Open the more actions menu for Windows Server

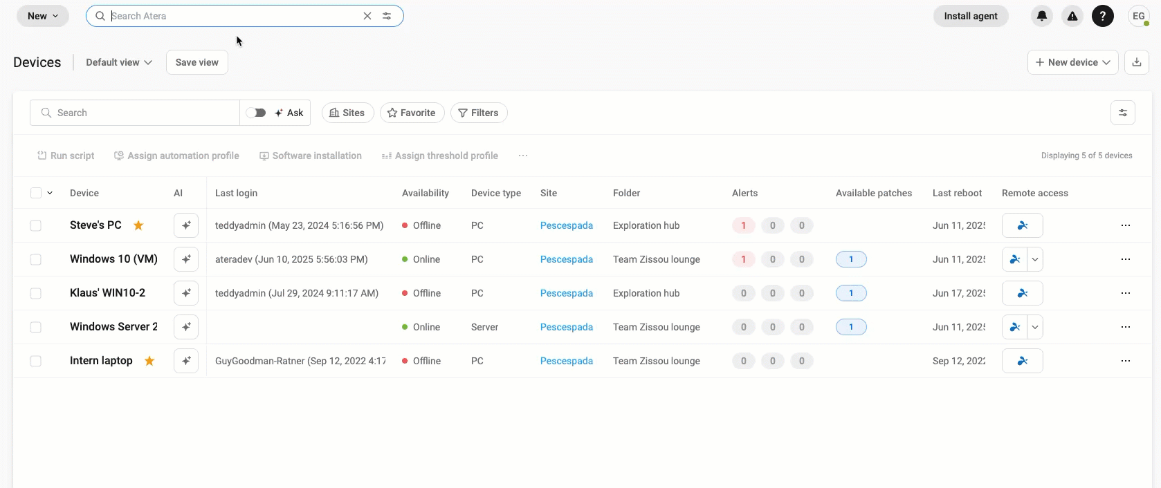click(1126, 327)
